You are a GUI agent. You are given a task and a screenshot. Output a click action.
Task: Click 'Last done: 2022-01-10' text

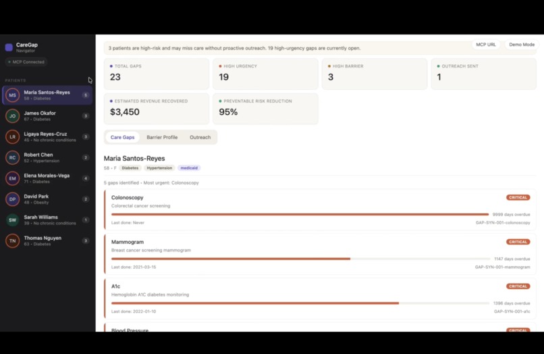tap(134, 311)
